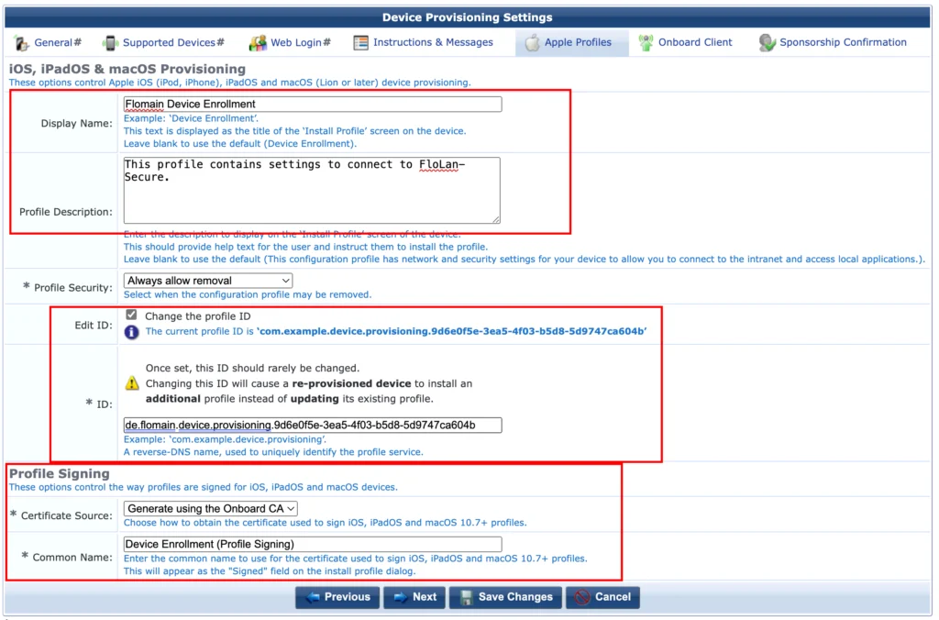Click the Instructions & Messages icon
Viewport: 939px width, 620px height.
point(361,43)
